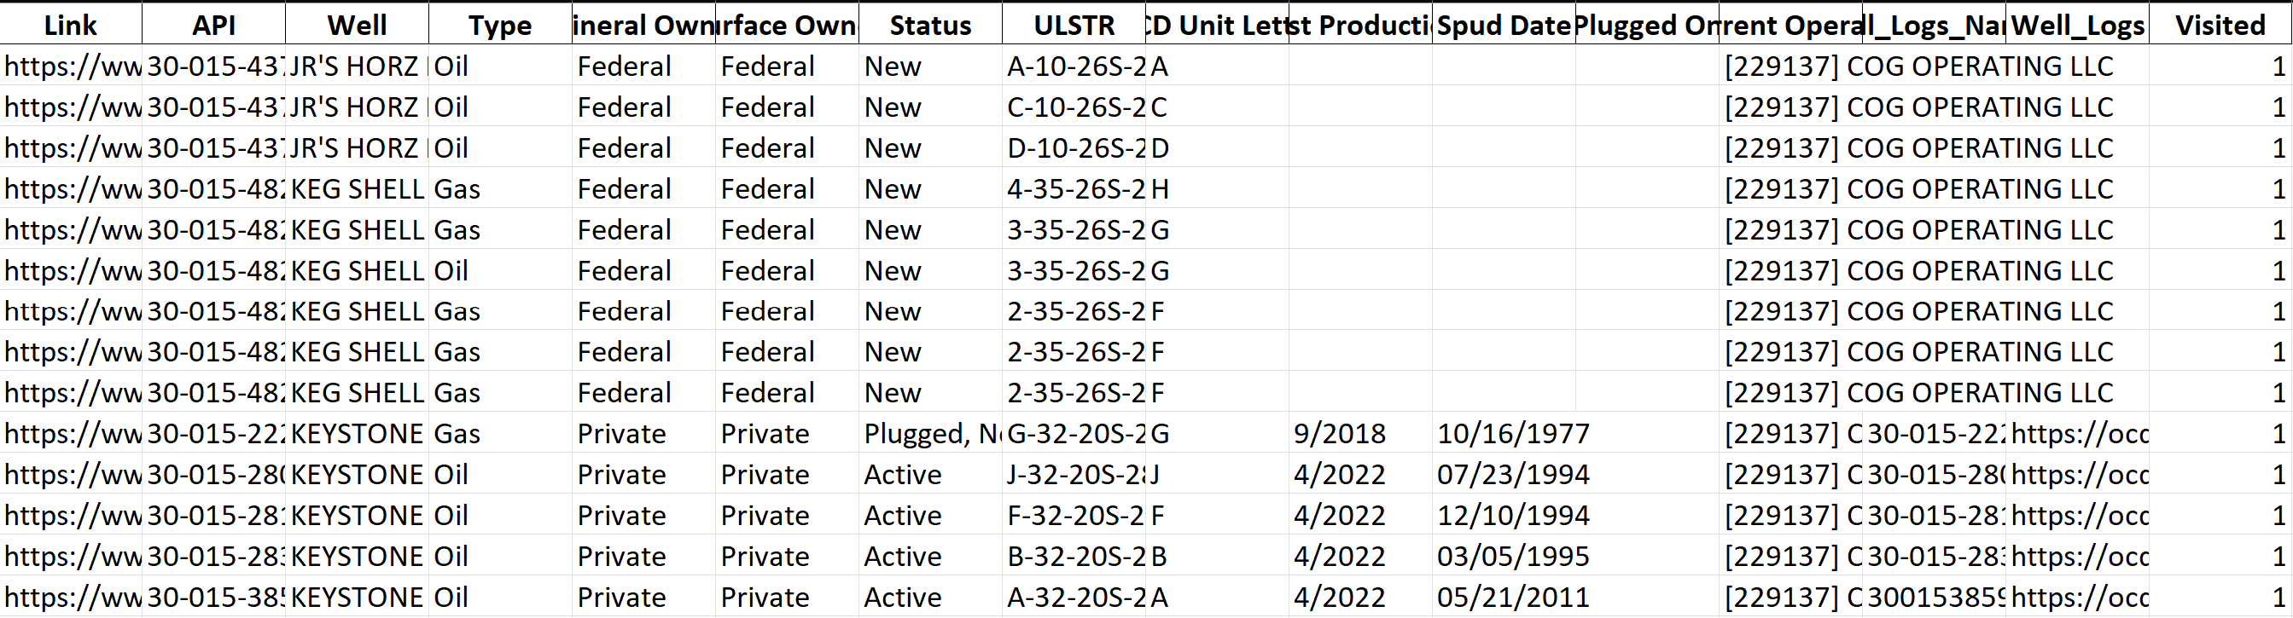The width and height of the screenshot is (2293, 618).
Task: Click the ULSTR cell showing B-32-20S
Action: [x=1074, y=557]
